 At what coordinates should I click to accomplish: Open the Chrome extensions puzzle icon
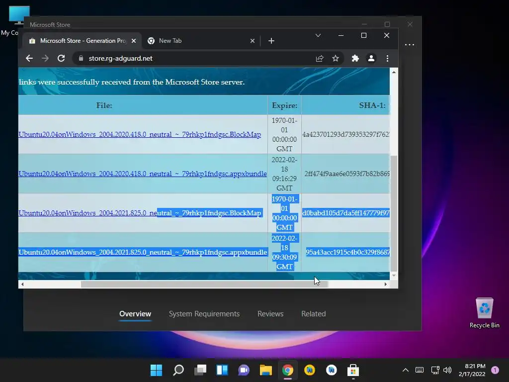point(355,59)
